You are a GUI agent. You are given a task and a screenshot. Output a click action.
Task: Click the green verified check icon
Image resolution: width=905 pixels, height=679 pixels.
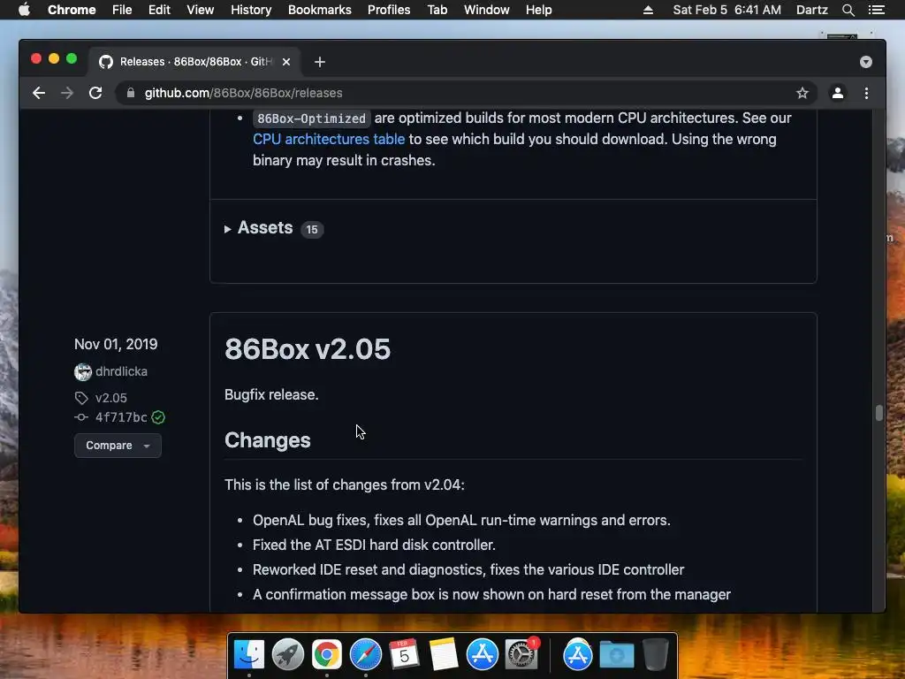[x=158, y=417]
